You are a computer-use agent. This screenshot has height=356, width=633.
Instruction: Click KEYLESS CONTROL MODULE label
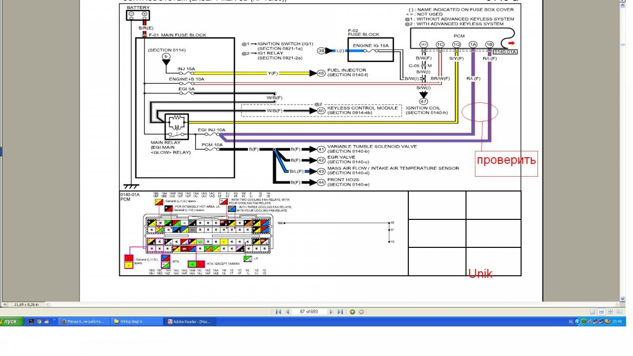[362, 108]
